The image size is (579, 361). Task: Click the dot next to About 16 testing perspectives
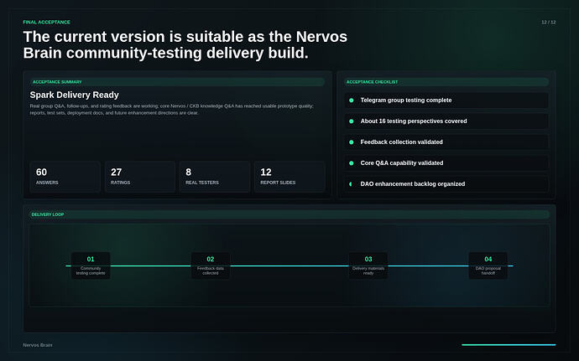click(x=351, y=121)
